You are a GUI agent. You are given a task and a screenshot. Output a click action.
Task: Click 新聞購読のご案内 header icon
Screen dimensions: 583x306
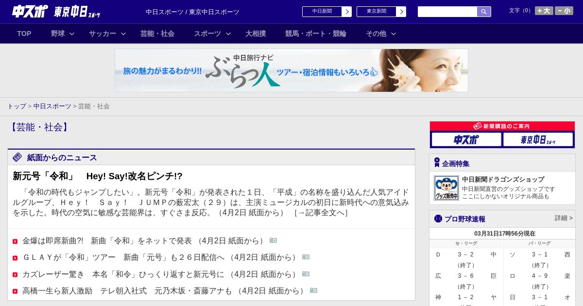click(x=478, y=126)
